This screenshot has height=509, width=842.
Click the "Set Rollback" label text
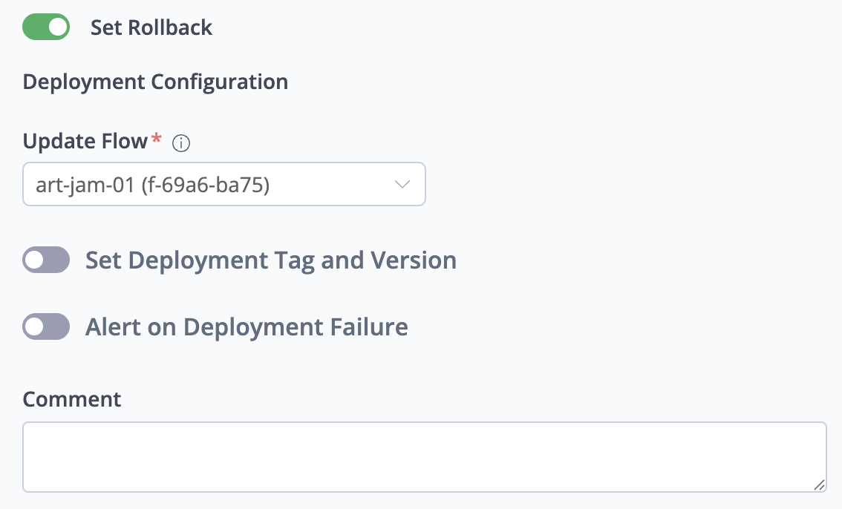tap(151, 28)
